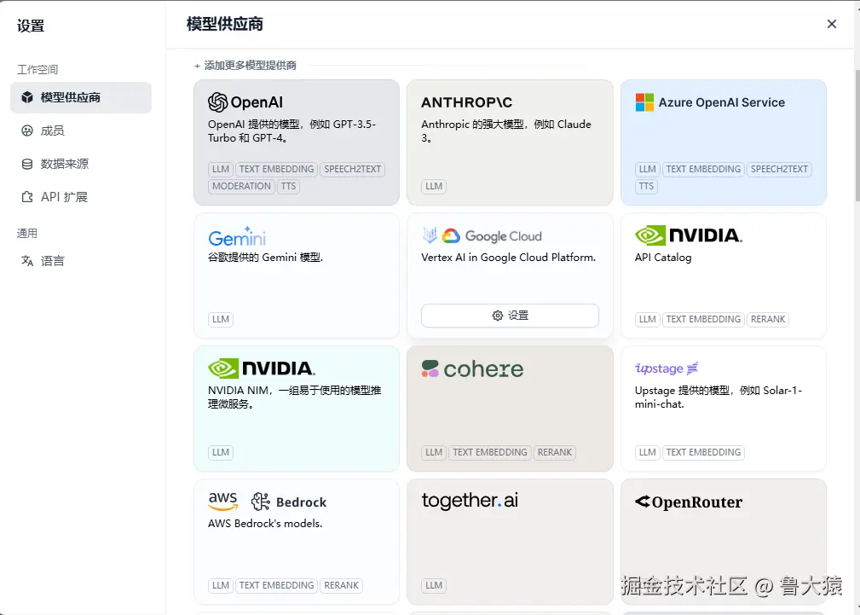Click the Gemini logo
This screenshot has width=860, height=615.
pos(237,236)
